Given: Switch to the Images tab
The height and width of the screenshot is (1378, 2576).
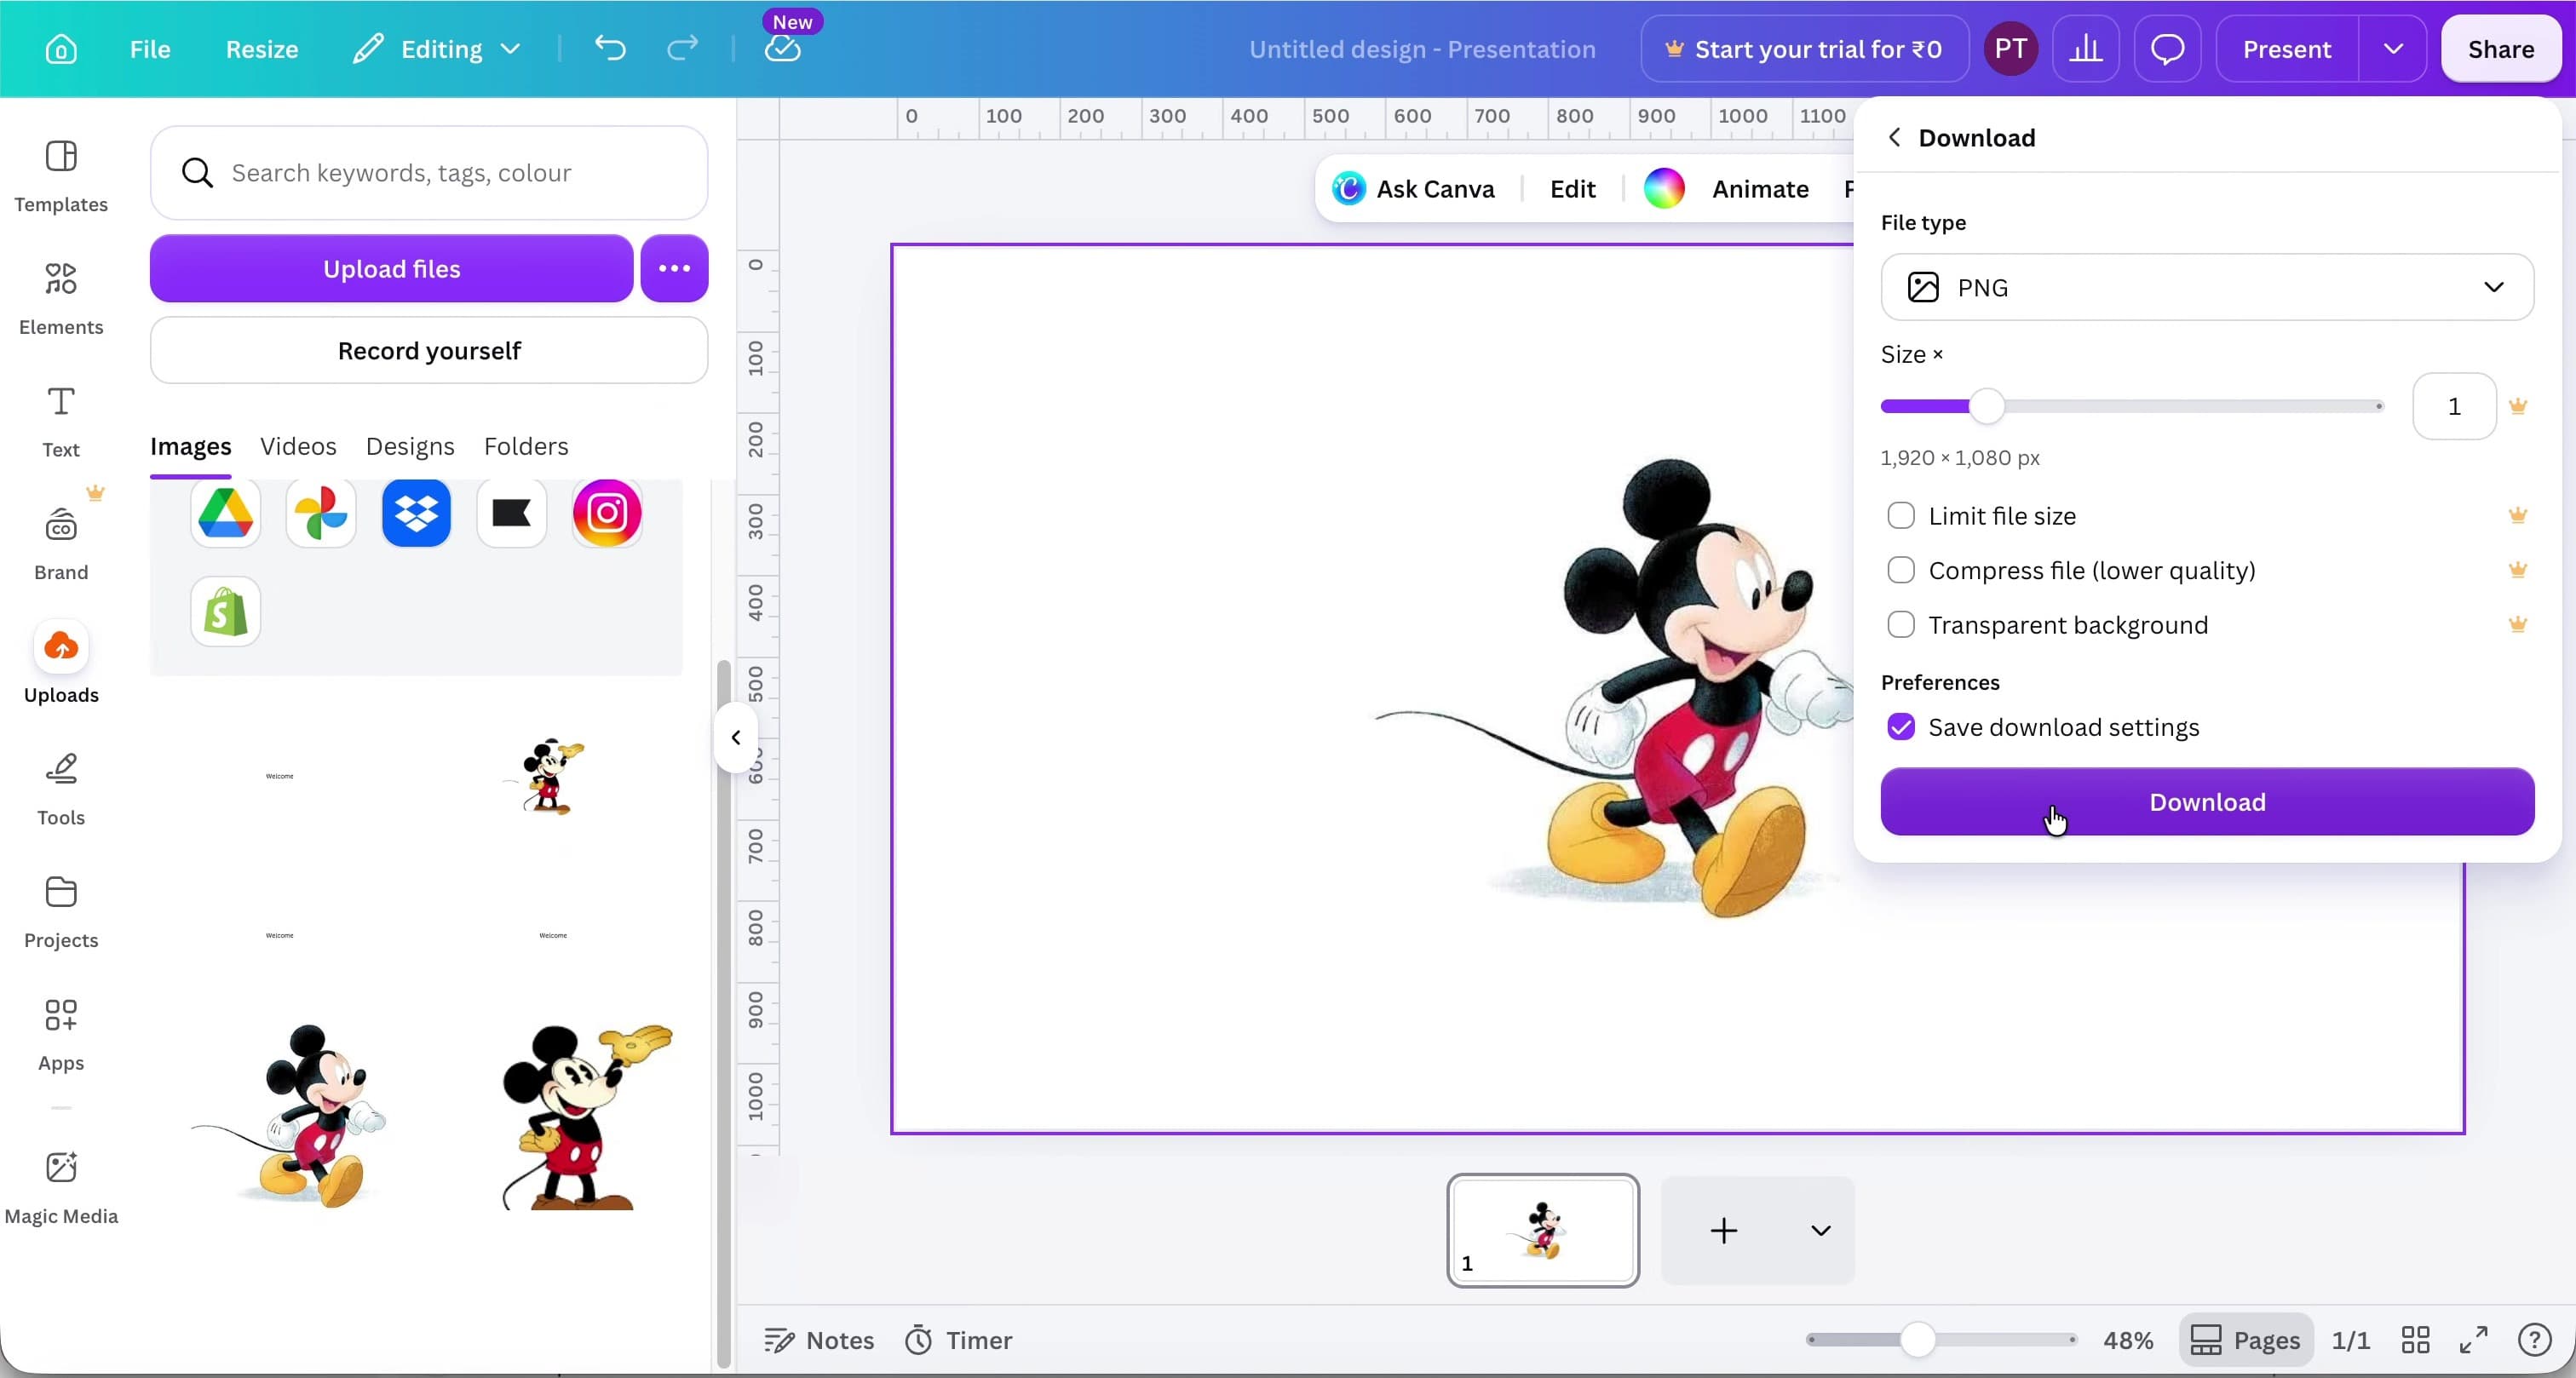Looking at the screenshot, I should click(x=190, y=446).
